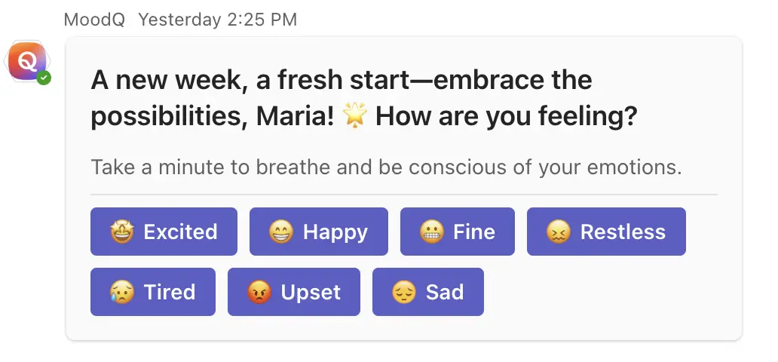Click the "How are you feeling?" heading text
The height and width of the screenshot is (362, 778).
pos(507,117)
